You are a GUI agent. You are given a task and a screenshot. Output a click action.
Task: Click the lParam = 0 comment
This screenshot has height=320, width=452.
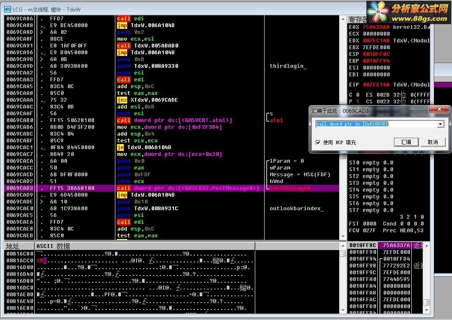[287, 161]
